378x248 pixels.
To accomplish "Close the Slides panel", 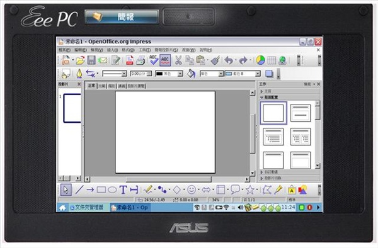I will coord(79,84).
